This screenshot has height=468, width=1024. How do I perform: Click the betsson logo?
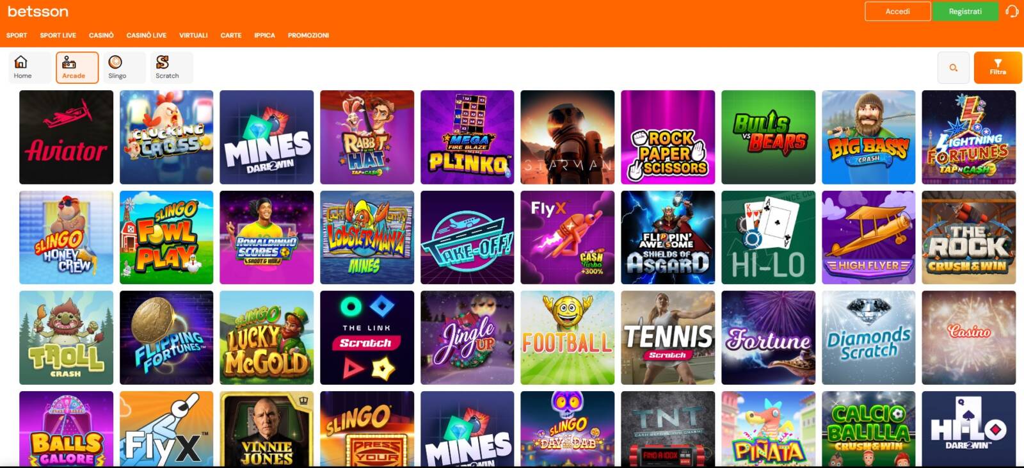click(38, 11)
